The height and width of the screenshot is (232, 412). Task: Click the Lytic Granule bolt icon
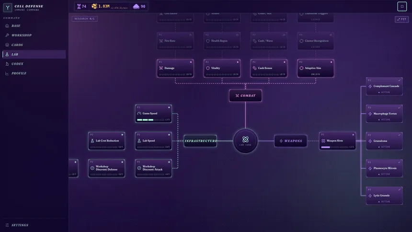click(370, 196)
